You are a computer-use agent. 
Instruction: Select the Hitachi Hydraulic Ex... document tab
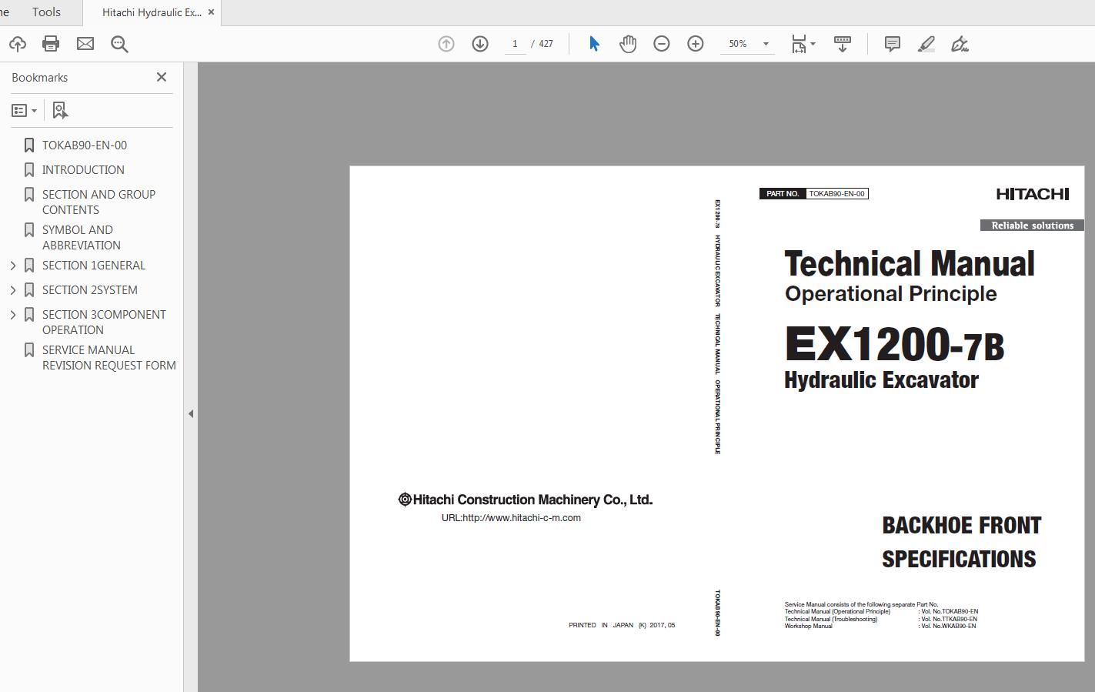[152, 12]
